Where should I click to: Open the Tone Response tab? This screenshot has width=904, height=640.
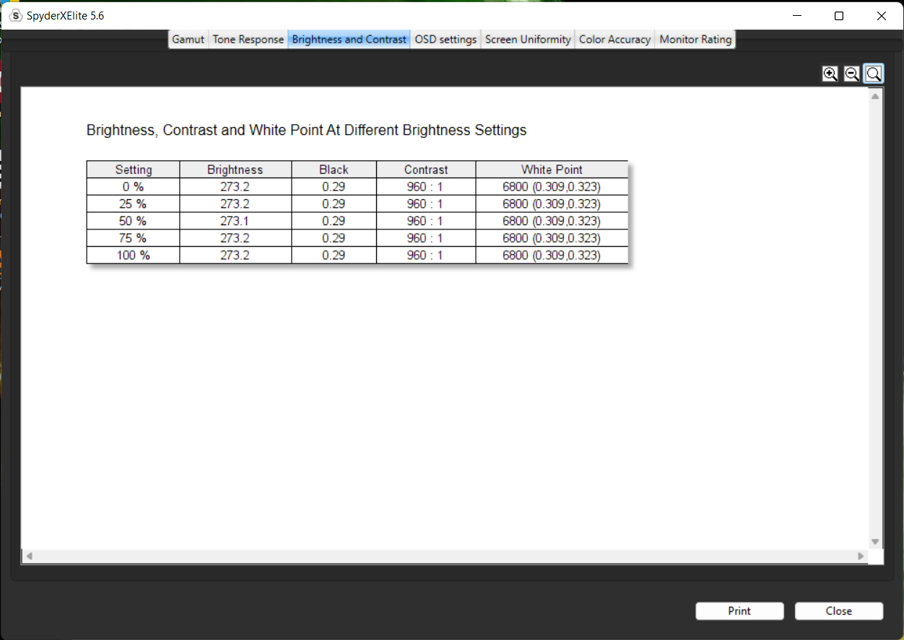tap(248, 40)
